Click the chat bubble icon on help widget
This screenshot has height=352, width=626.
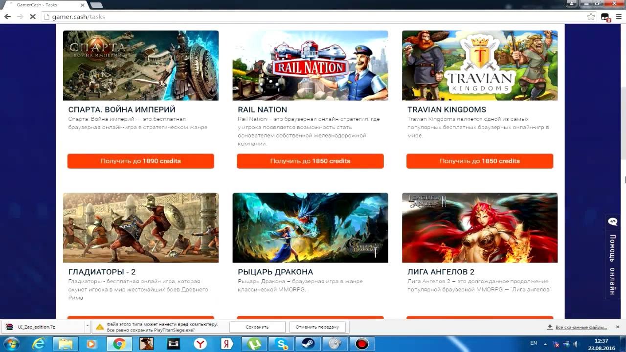pos(613,222)
